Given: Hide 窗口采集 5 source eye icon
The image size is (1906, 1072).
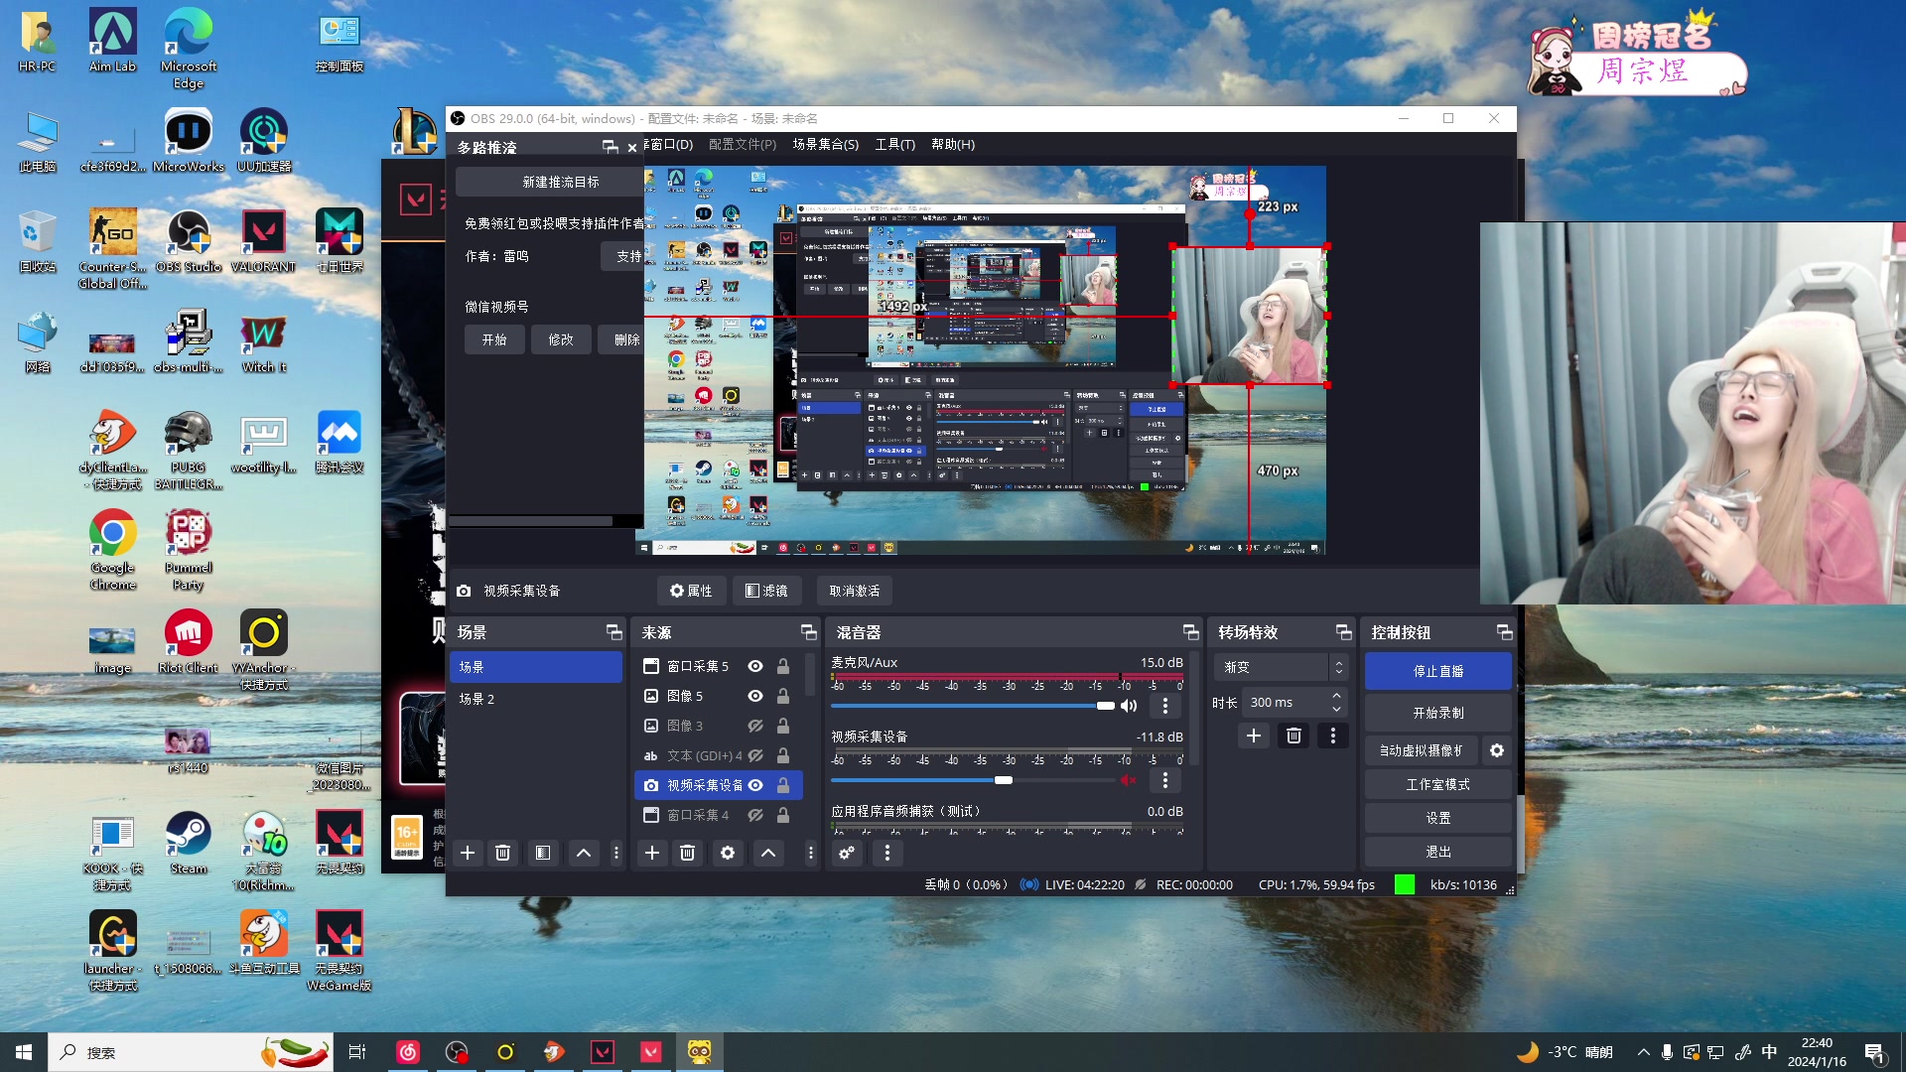Looking at the screenshot, I should [755, 666].
